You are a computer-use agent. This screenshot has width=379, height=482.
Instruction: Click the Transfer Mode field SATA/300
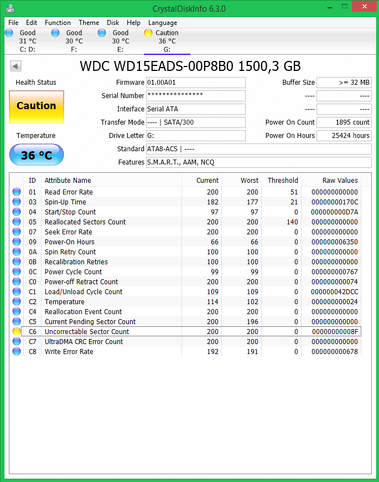coord(196,122)
